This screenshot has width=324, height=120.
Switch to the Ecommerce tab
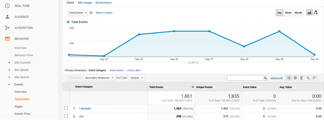point(103,3)
